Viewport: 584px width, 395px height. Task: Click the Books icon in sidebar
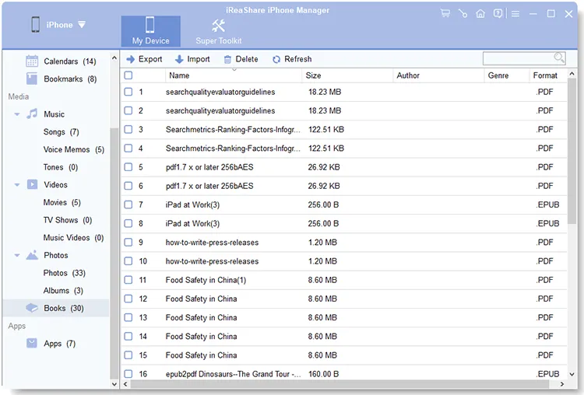point(32,308)
